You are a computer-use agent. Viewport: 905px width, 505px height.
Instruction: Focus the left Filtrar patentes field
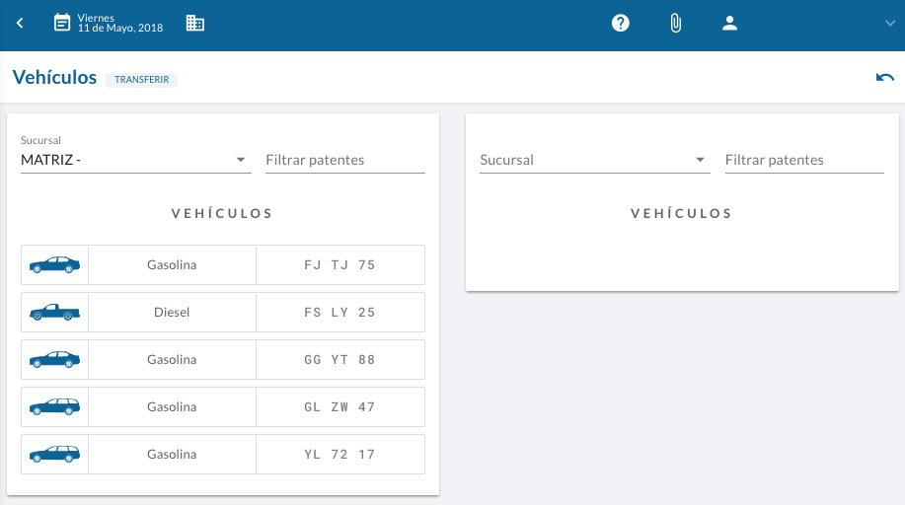(x=345, y=160)
